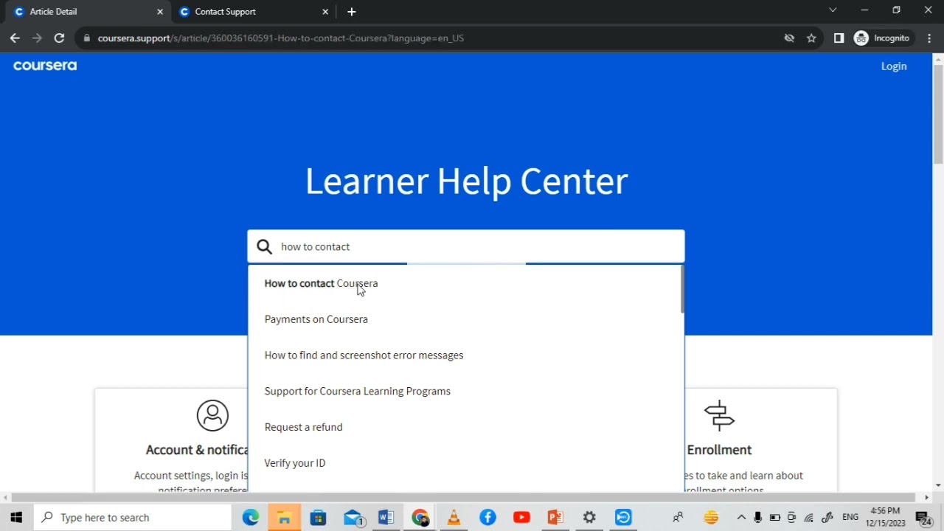The height and width of the screenshot is (531, 944).
Task: Click the Windows taskbar search box
Action: pos(133,518)
